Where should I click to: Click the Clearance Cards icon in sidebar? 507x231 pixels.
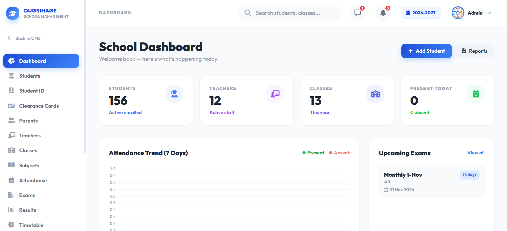pyautogui.click(x=11, y=106)
